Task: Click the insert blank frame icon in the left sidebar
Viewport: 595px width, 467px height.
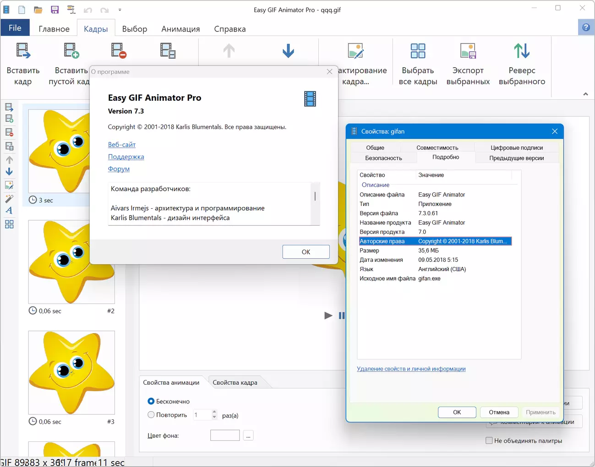Action: [x=9, y=119]
